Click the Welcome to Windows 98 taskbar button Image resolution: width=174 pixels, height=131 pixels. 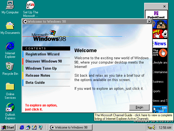[71, 127]
